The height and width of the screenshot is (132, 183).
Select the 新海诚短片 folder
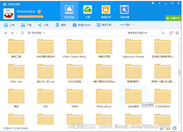click(133, 73)
